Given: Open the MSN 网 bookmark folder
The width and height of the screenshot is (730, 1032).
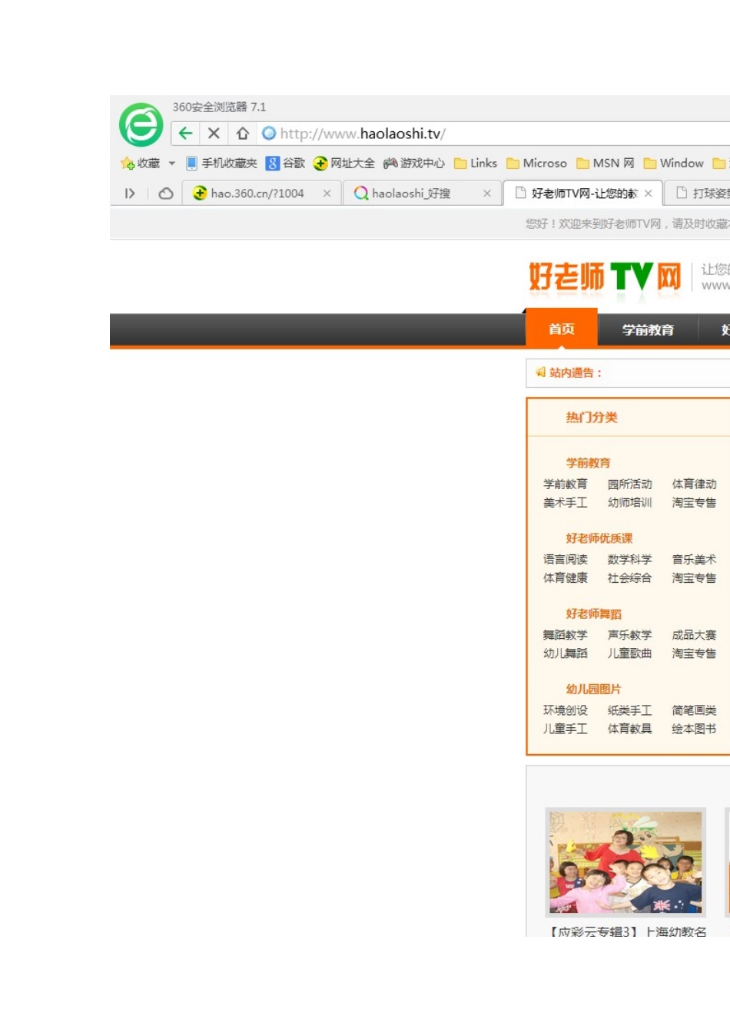Looking at the screenshot, I should [606, 164].
